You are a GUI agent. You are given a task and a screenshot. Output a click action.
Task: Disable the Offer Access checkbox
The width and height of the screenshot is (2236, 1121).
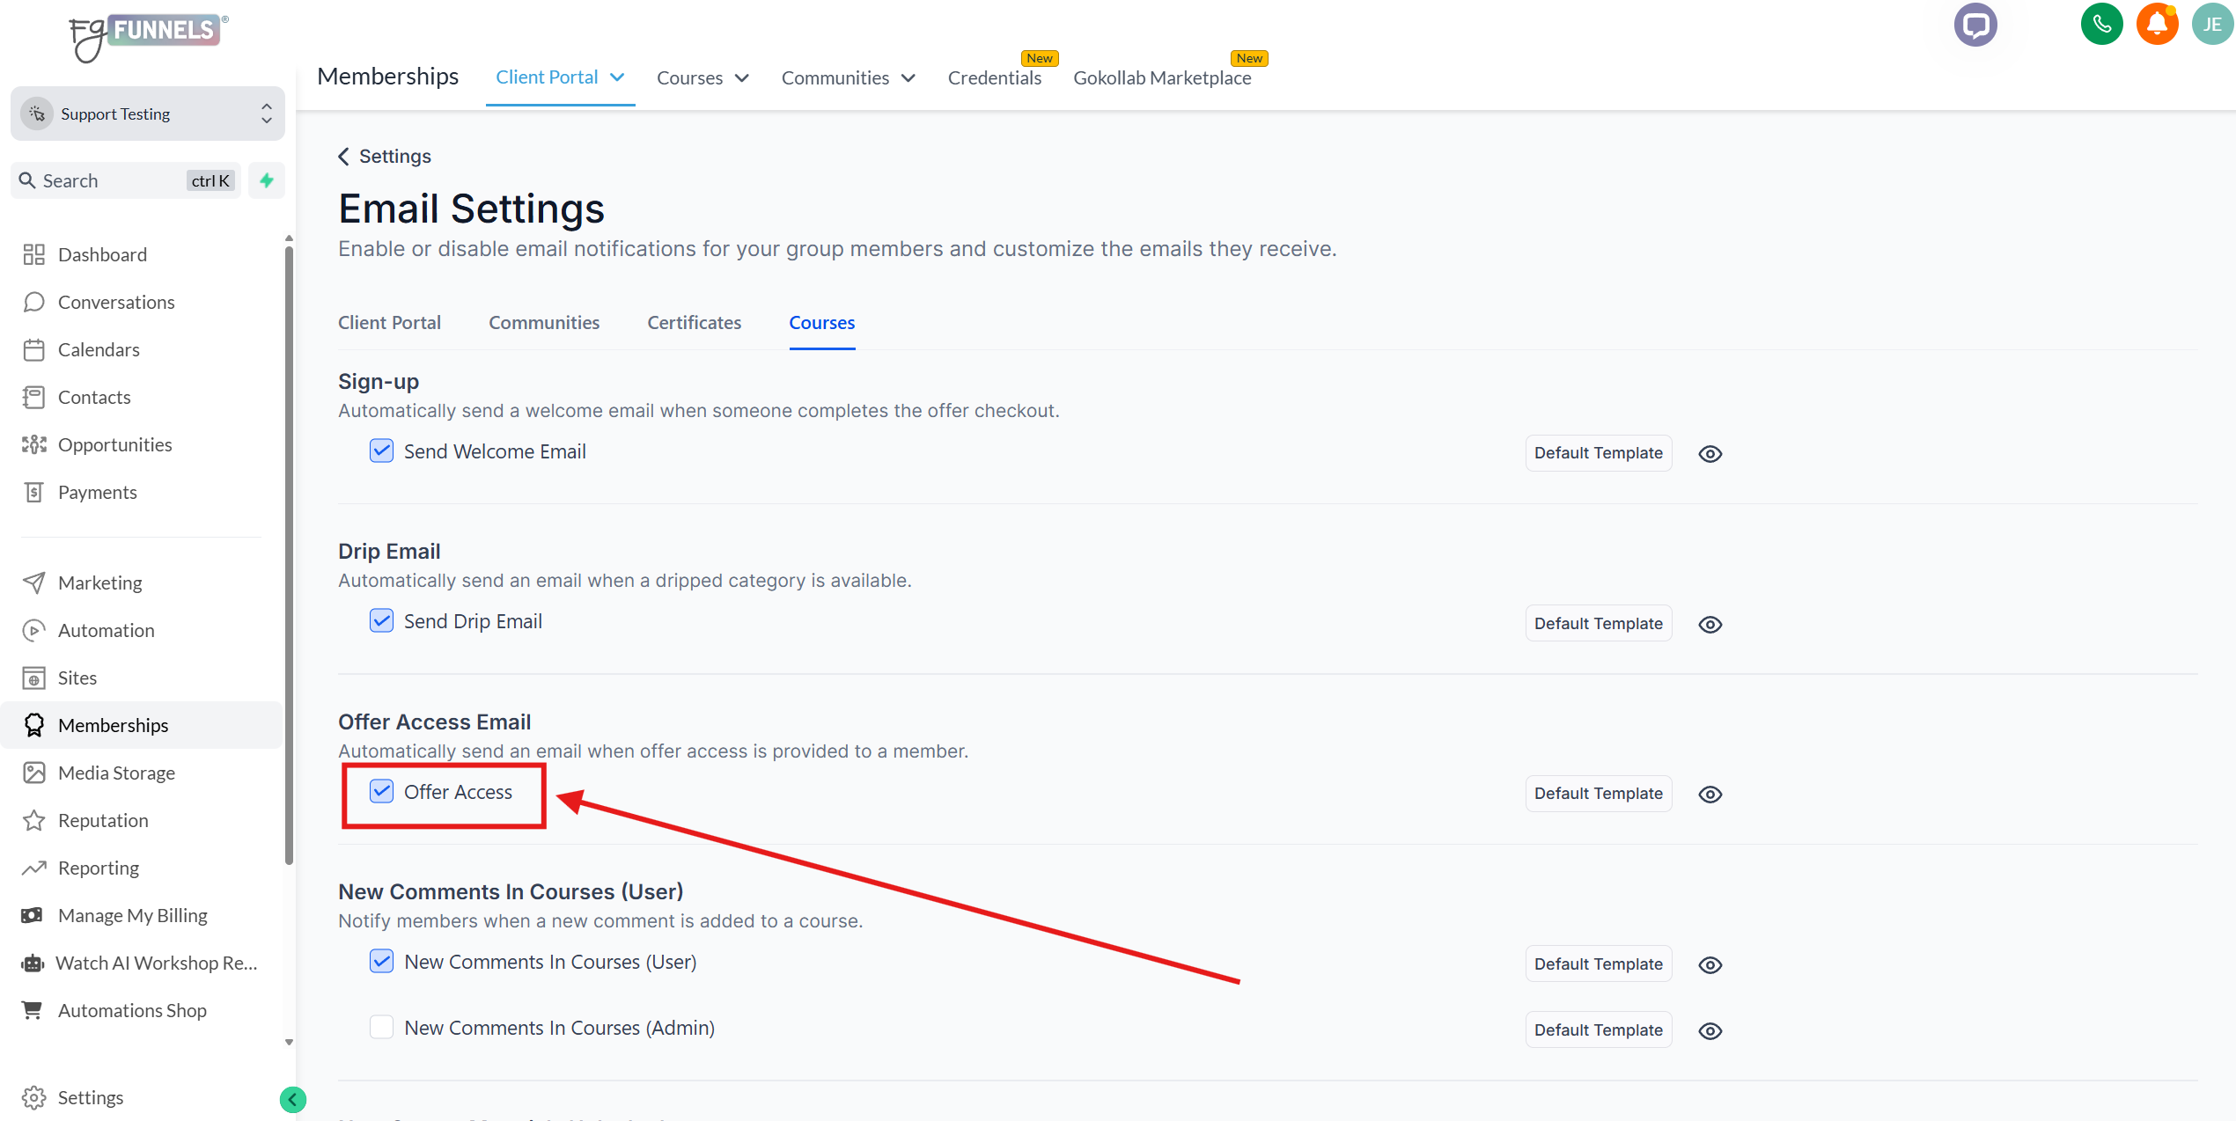381,792
